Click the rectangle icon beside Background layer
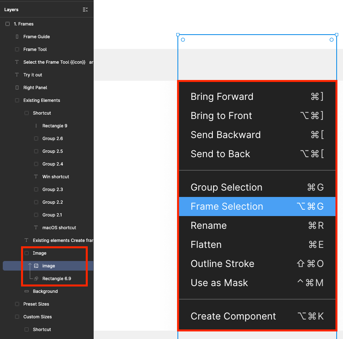This screenshot has width=343, height=339. pyautogui.click(x=27, y=291)
